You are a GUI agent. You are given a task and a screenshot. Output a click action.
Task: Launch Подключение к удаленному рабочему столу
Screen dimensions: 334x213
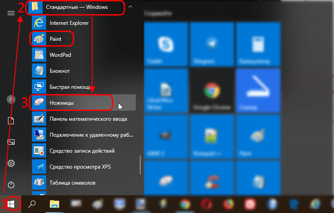click(x=84, y=135)
